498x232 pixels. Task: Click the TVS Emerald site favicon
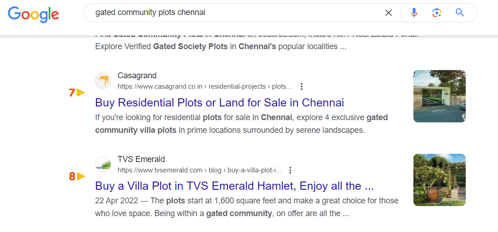(103, 165)
